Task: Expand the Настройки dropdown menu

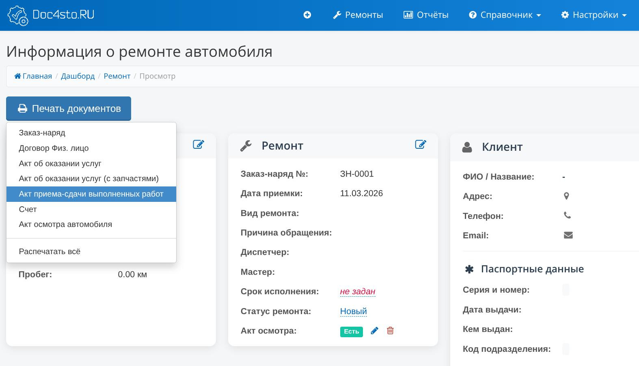Action: (x=594, y=15)
